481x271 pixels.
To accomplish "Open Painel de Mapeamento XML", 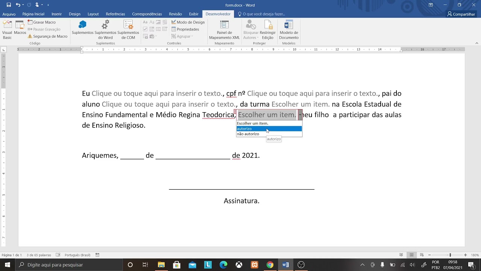I will [224, 30].
